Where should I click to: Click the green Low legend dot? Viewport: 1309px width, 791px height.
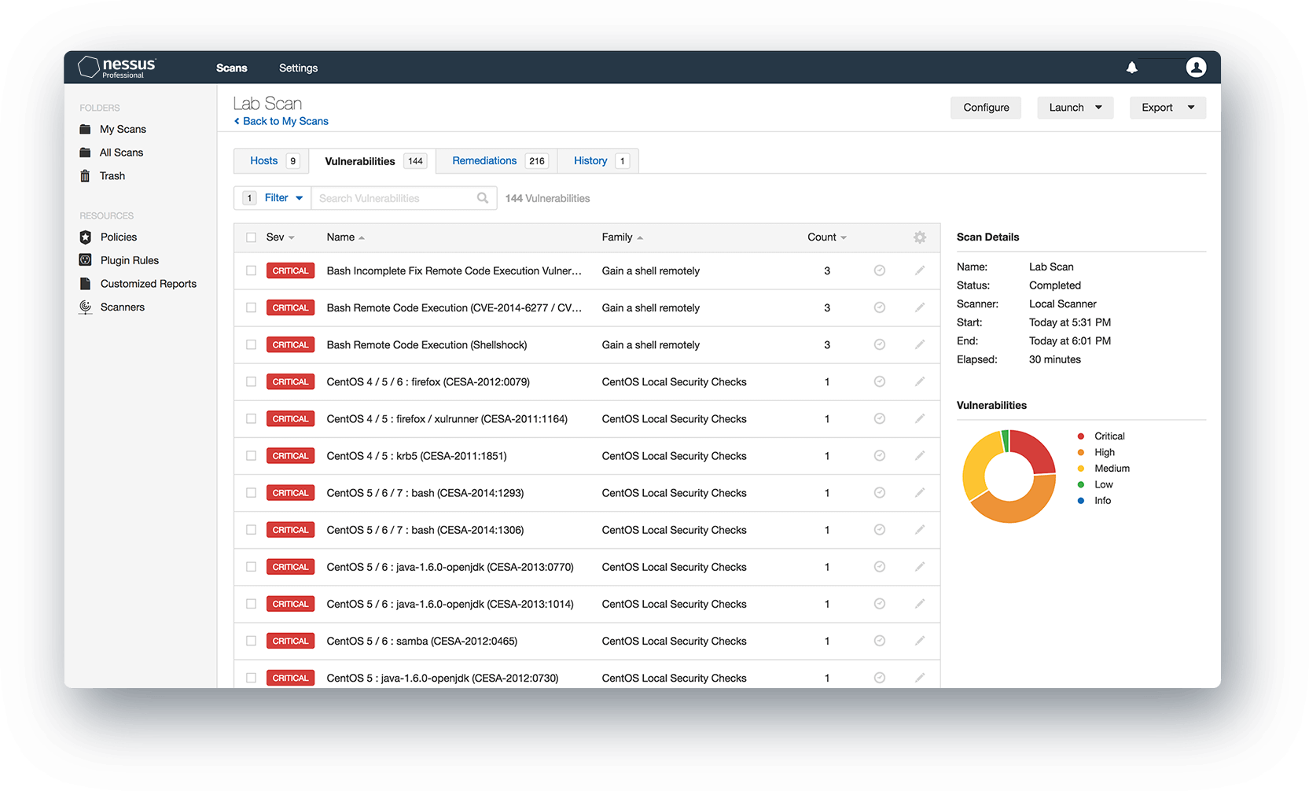(x=1081, y=484)
